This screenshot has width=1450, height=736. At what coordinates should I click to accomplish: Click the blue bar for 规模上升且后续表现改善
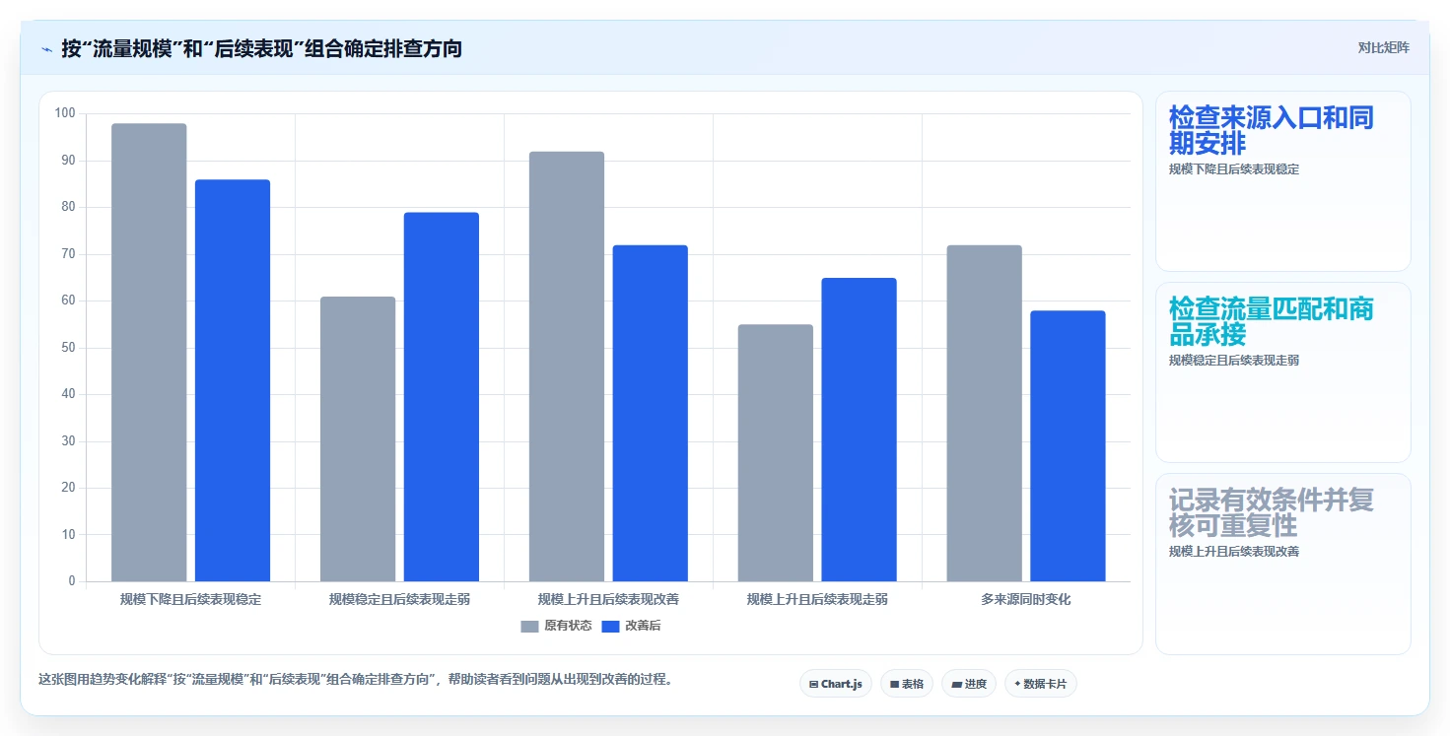pos(651,413)
